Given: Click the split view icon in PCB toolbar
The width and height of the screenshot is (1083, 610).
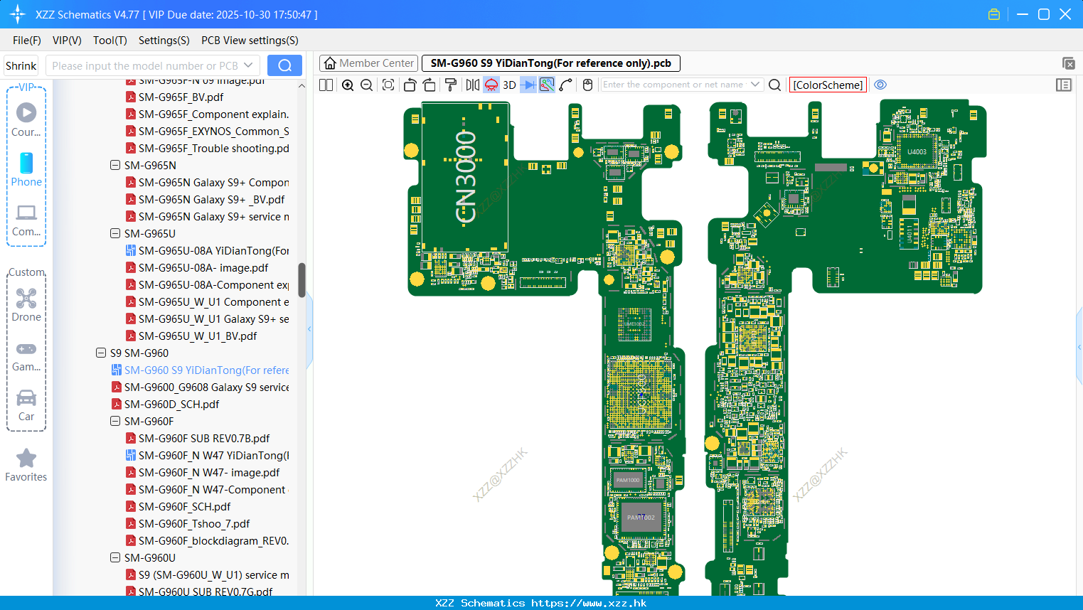Looking at the screenshot, I should coord(326,85).
